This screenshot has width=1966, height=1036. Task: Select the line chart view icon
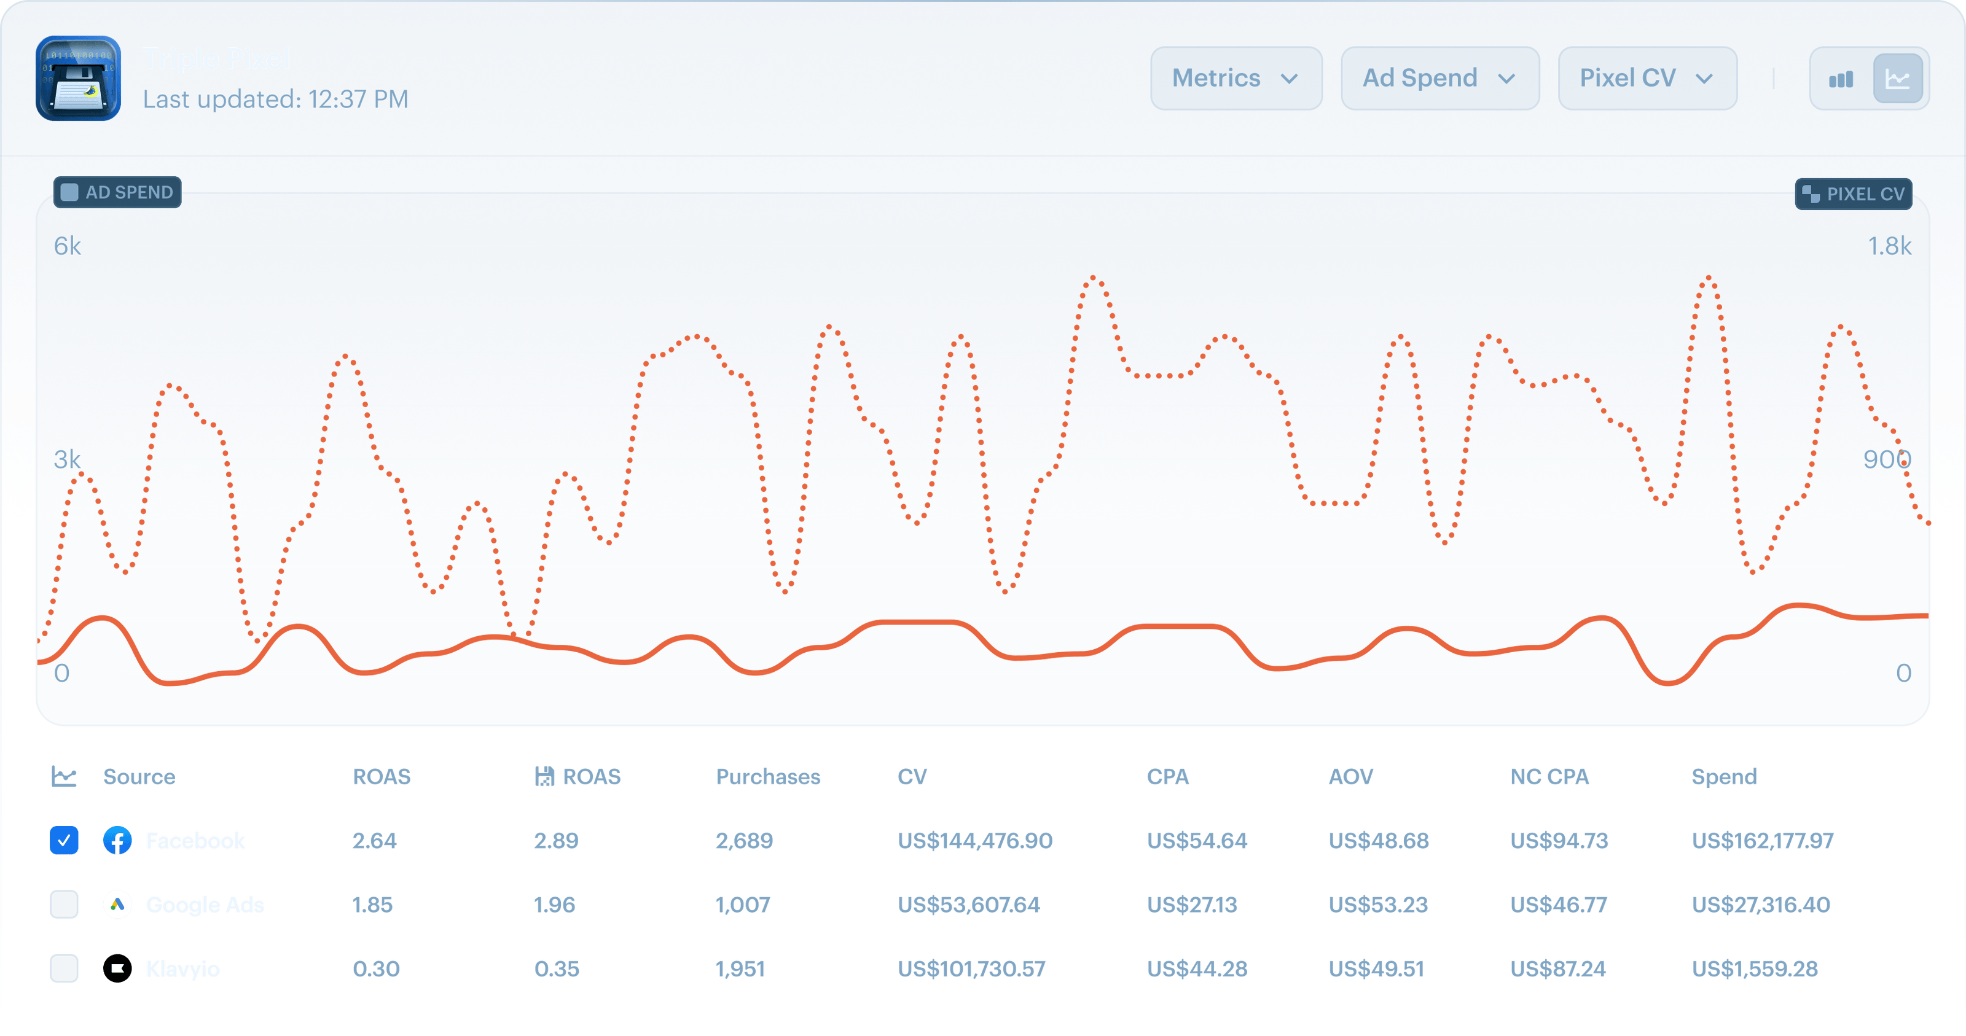click(x=1897, y=79)
